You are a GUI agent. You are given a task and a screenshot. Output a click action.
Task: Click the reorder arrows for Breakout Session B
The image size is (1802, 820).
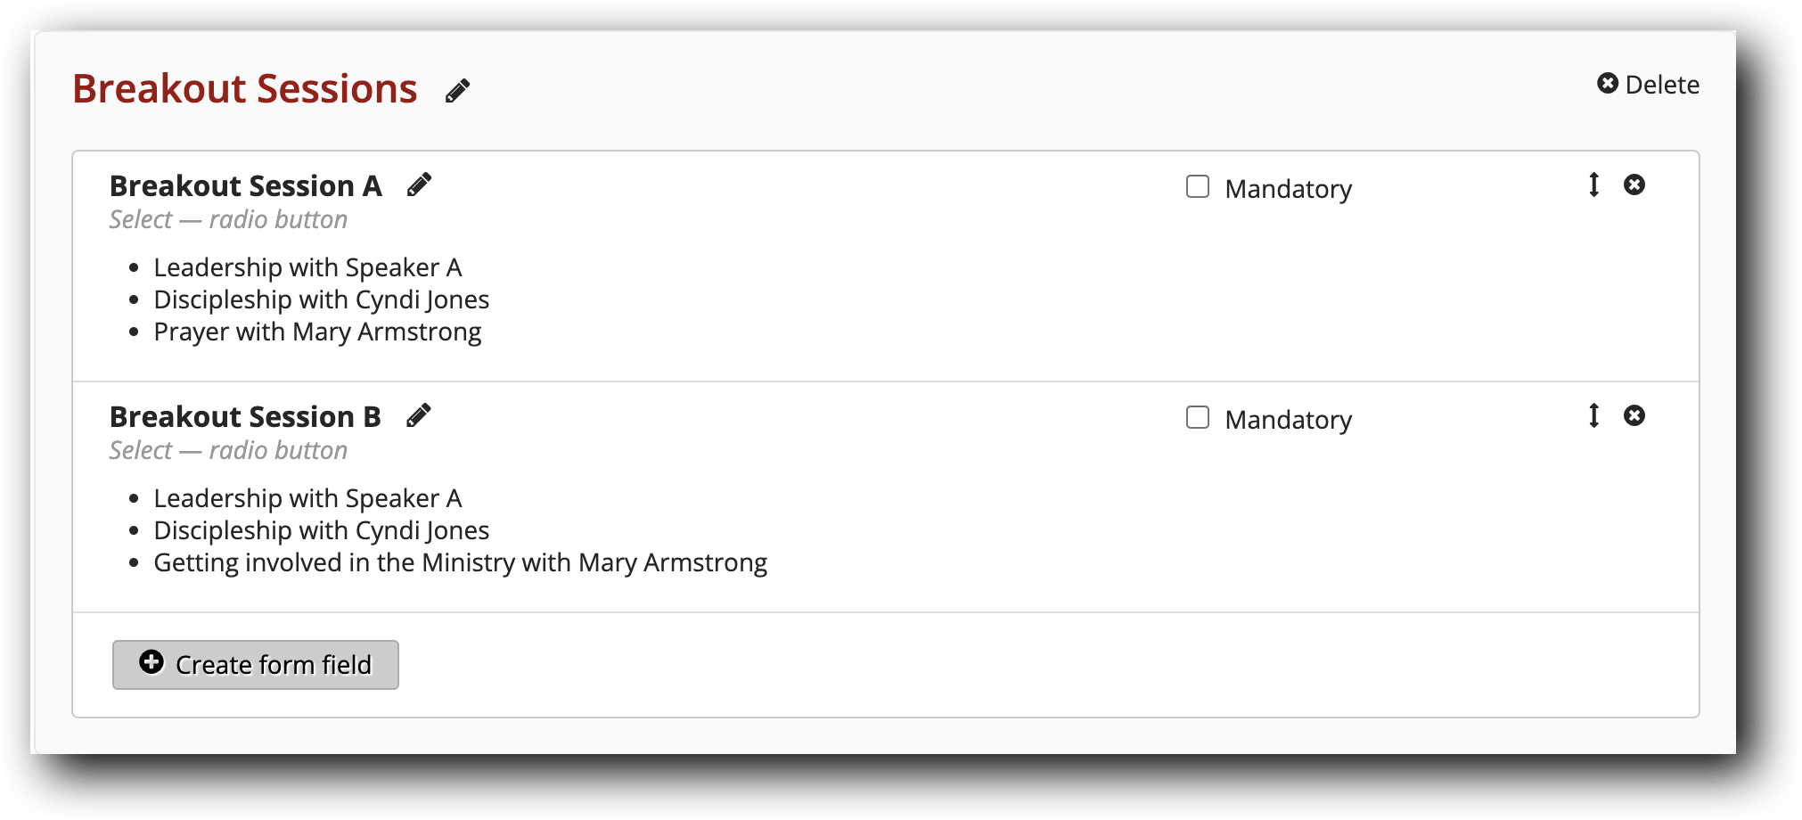1593,415
